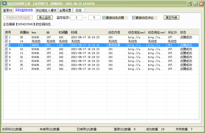Toggle the 最新动态点赞 checkbox

(x=104, y=18)
